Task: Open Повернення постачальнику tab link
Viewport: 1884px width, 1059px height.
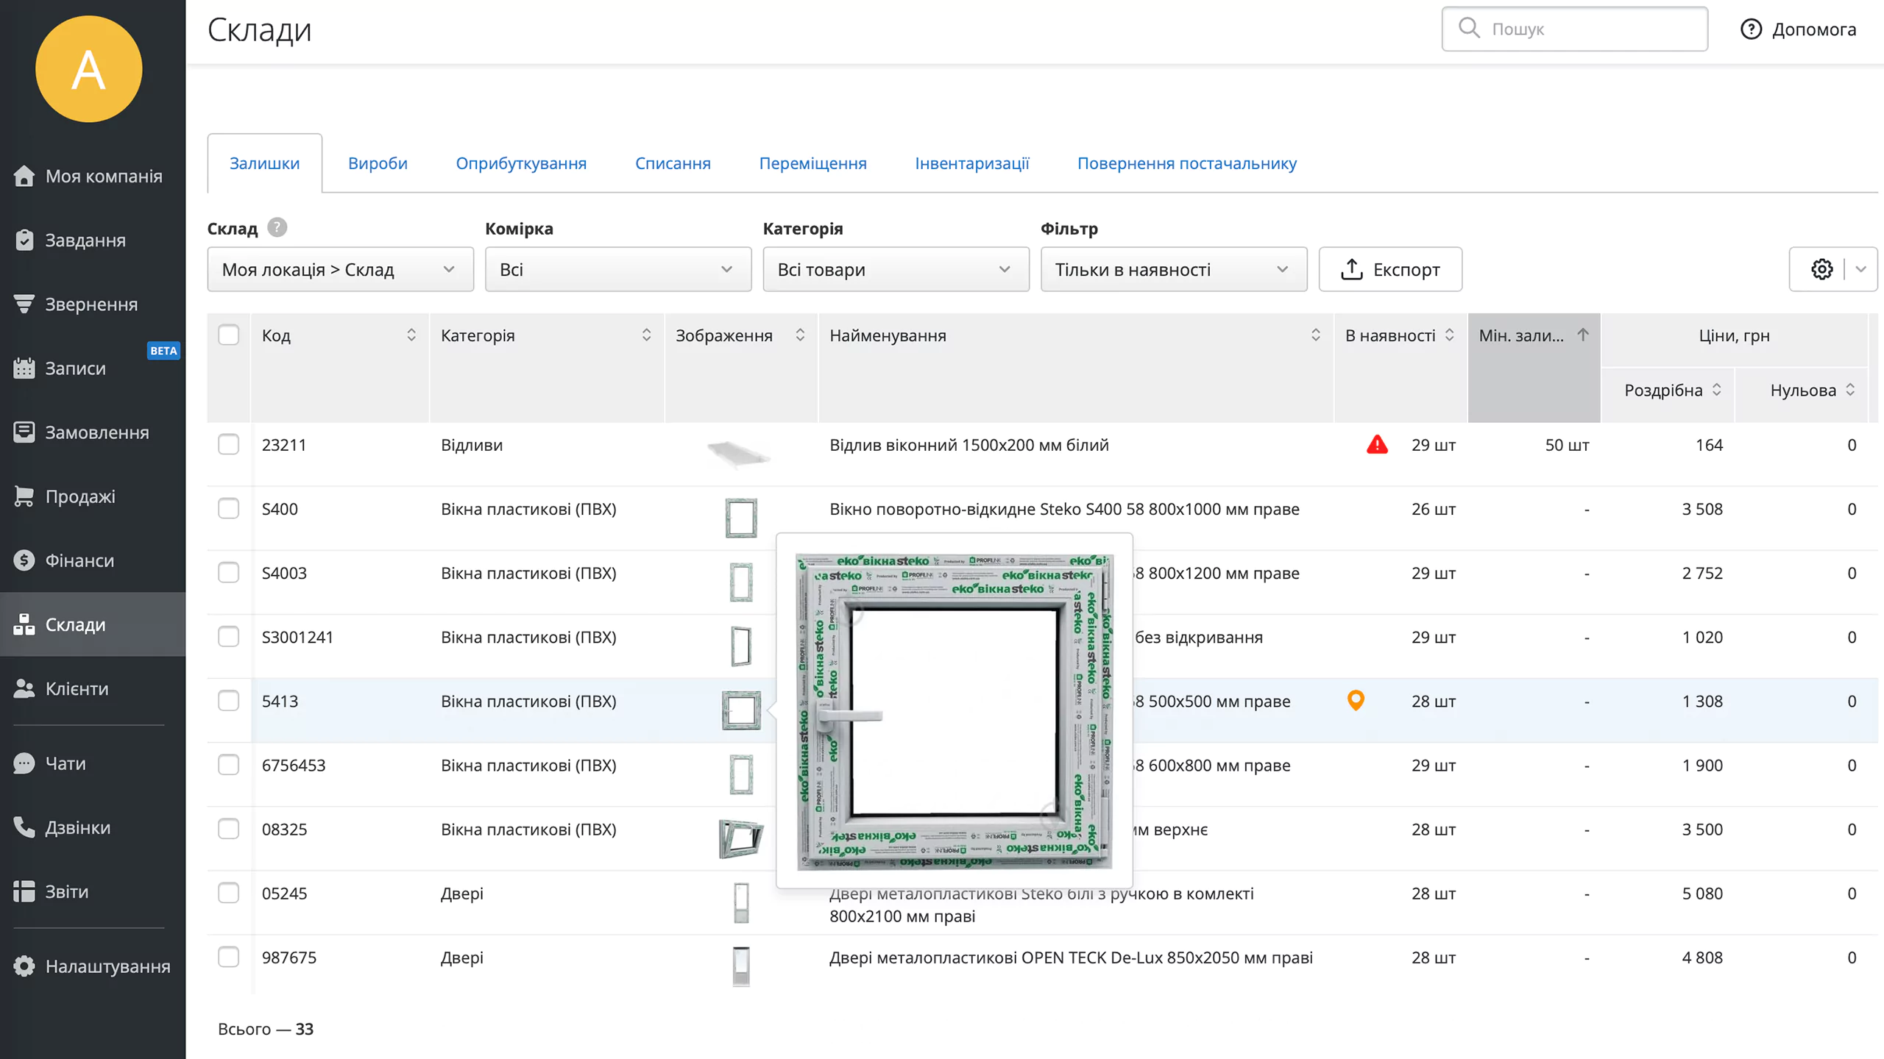Action: coord(1186,163)
